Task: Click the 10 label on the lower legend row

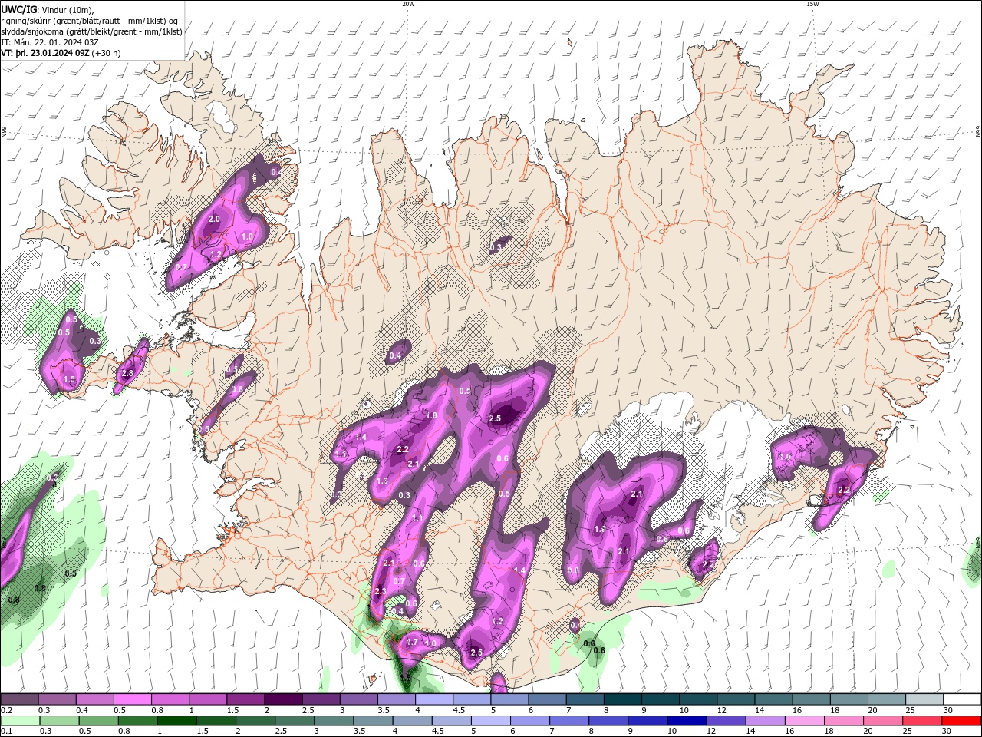Action: pos(672,732)
